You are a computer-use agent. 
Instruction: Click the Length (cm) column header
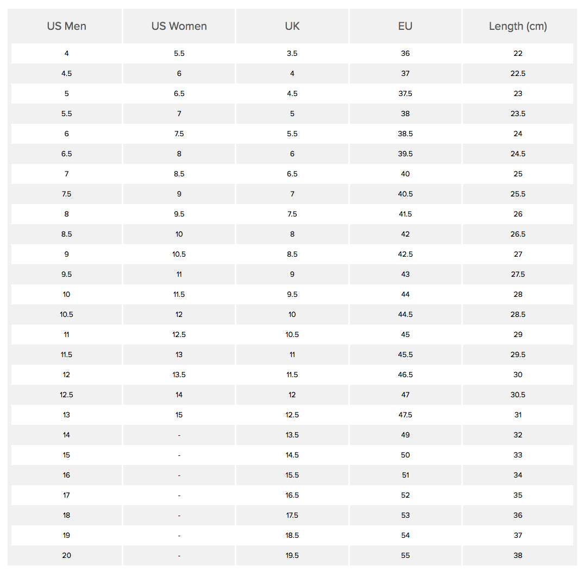pos(518,26)
